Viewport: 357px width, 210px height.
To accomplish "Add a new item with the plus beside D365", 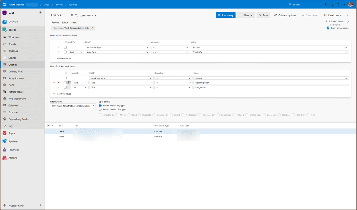I will [41, 13].
